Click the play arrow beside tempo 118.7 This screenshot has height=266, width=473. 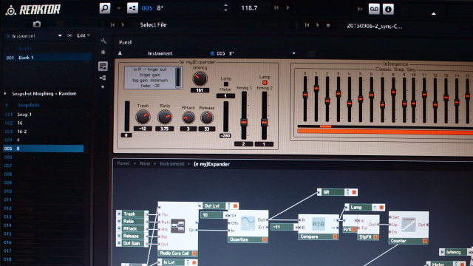(287, 8)
